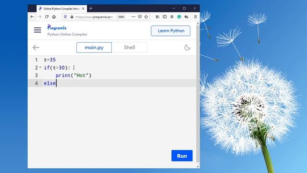This screenshot has width=307, height=173.
Task: Close the Online Python Compiler tab
Action: [x=83, y=9]
